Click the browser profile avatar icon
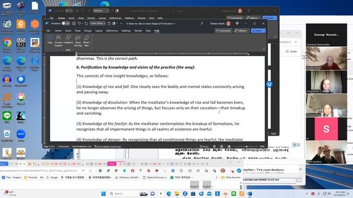Screen dimensions: 353x198 coord(223,171)
